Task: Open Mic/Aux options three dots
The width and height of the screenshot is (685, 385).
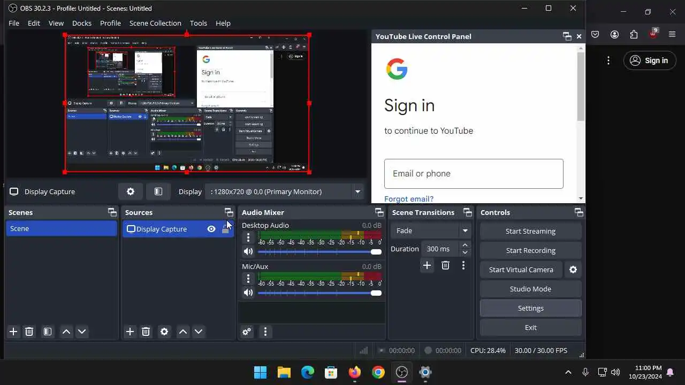Action: [x=248, y=279]
